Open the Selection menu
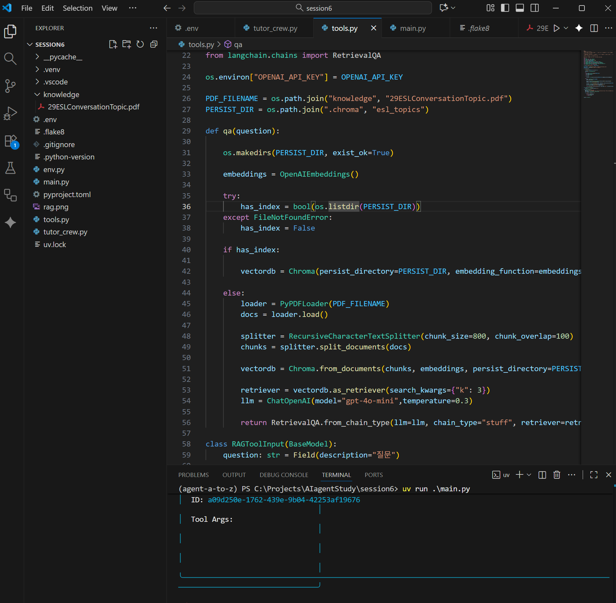Viewport: 616px width, 603px height. coord(77,8)
